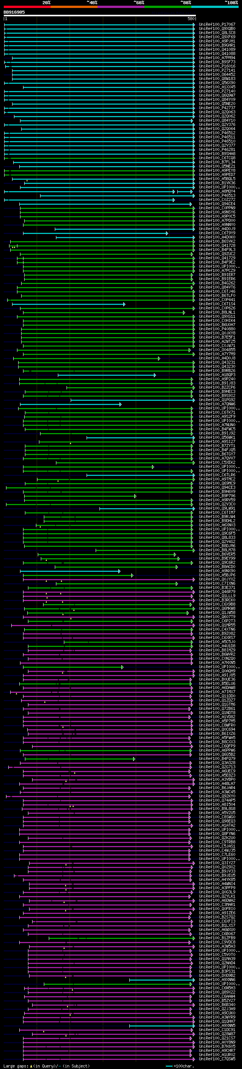Viewport: 242px width, 1069px height.
Task: Click the UniRef100_C6TJ46 label
Action: click(x=217, y=291)
